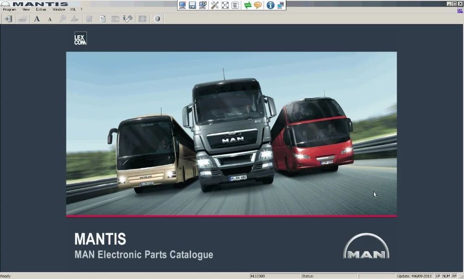This screenshot has height=279, width=464.
Task: Maximize the MANTIS window
Action: pos(454,4)
